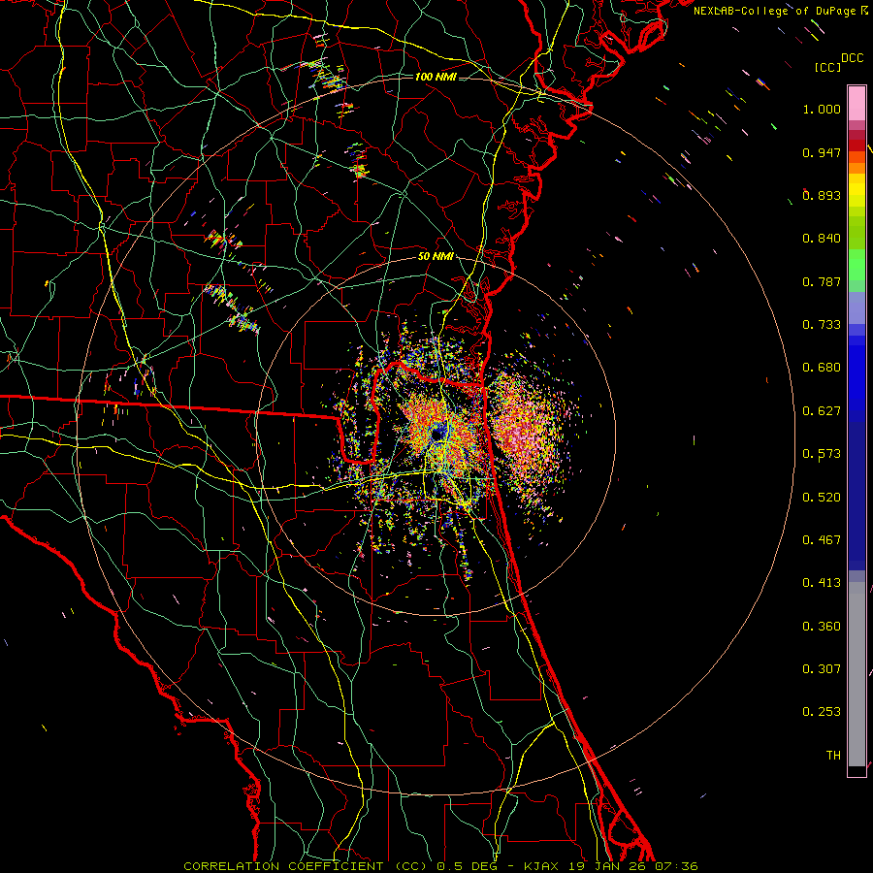Click the DCC product label
This screenshot has height=873, width=873.
[852, 58]
